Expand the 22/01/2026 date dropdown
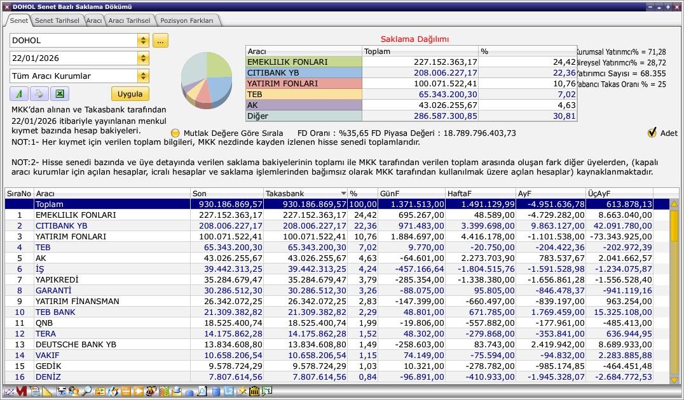Screen dimensions: 684x400 pyautogui.click(x=143, y=58)
